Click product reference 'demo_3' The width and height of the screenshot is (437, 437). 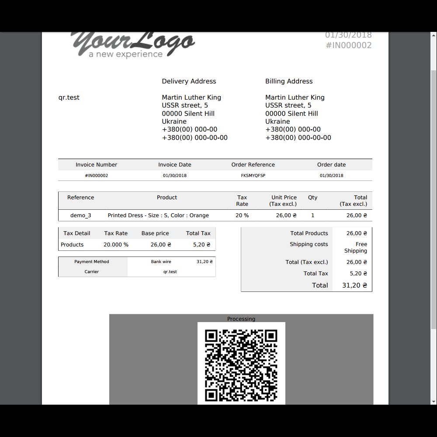coord(80,215)
